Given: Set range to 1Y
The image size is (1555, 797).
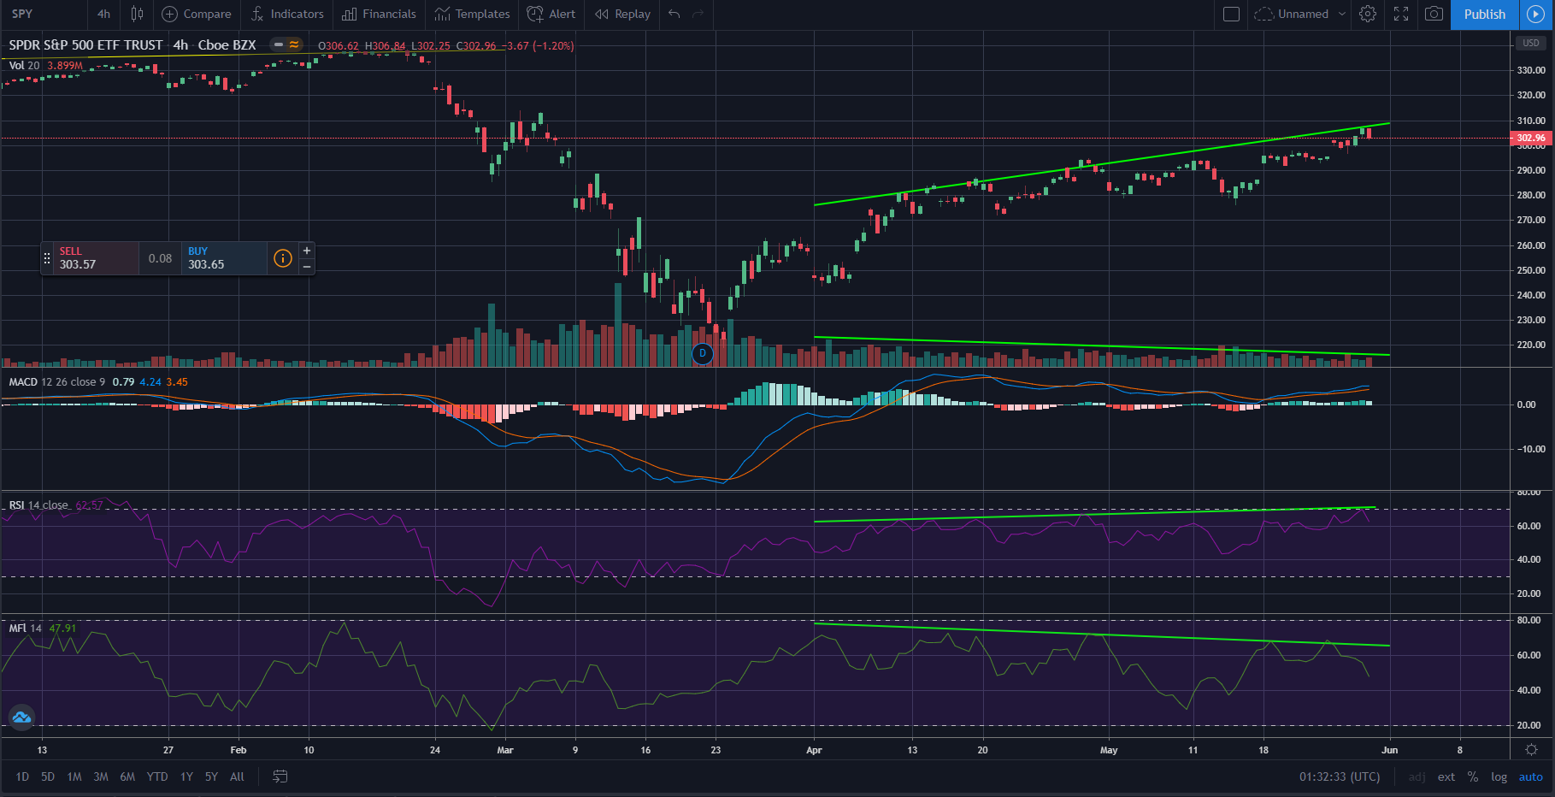Looking at the screenshot, I should [x=186, y=776].
